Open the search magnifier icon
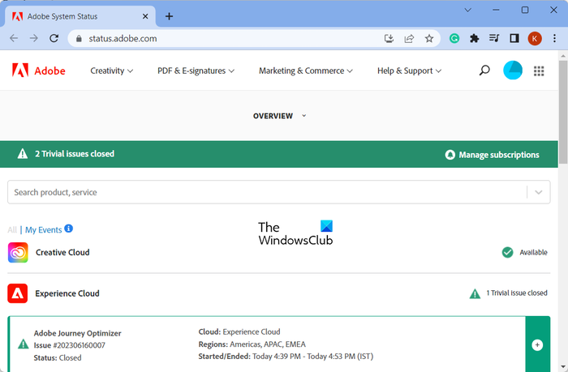 coord(484,71)
